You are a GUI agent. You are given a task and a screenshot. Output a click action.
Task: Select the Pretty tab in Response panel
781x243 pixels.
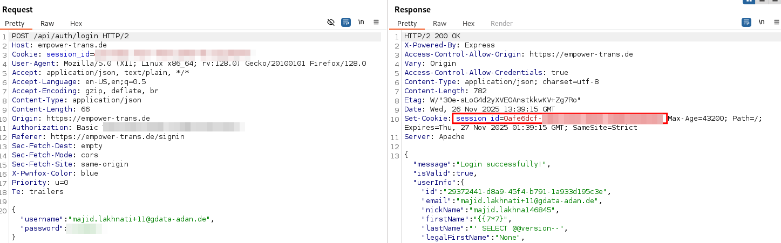point(407,23)
